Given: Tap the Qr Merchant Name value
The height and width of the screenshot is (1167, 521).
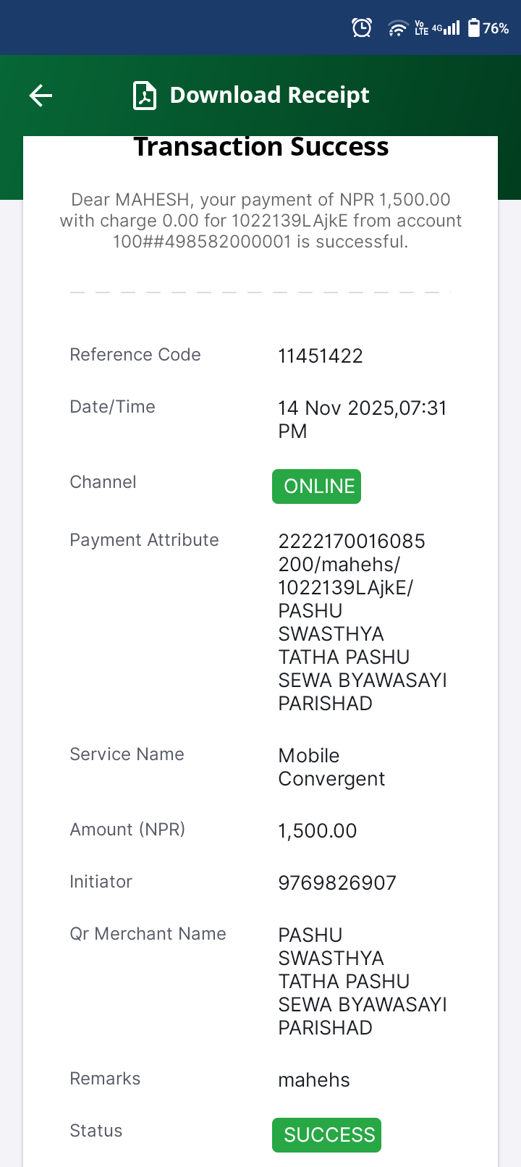Looking at the screenshot, I should 363,982.
